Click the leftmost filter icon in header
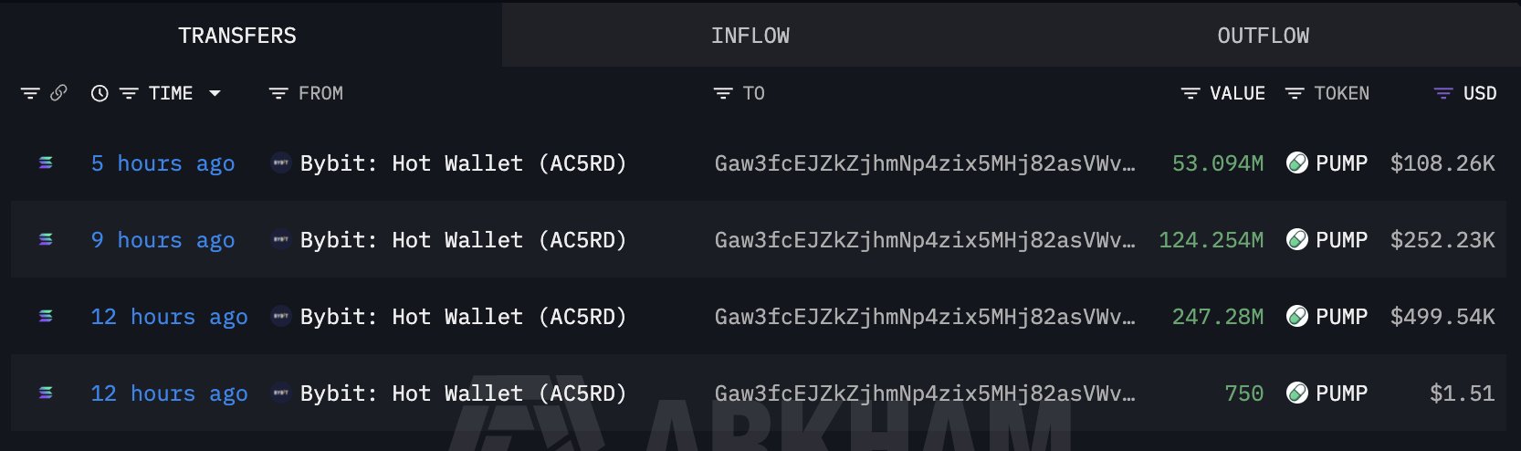 point(30,93)
